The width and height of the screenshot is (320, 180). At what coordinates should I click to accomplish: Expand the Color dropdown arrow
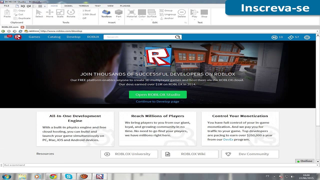[142, 19]
